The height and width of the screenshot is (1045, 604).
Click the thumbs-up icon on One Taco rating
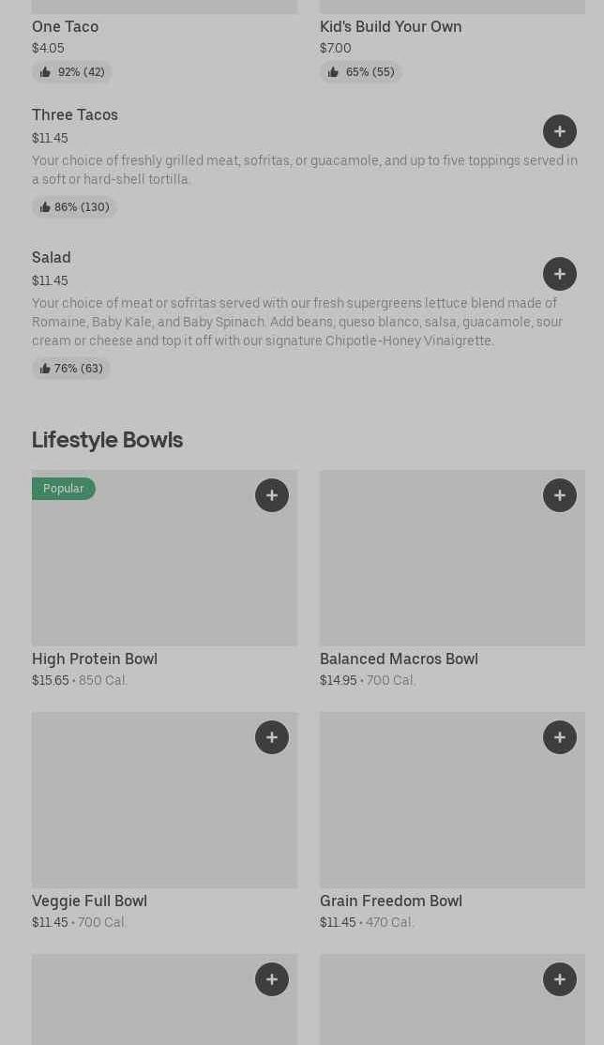(x=45, y=72)
